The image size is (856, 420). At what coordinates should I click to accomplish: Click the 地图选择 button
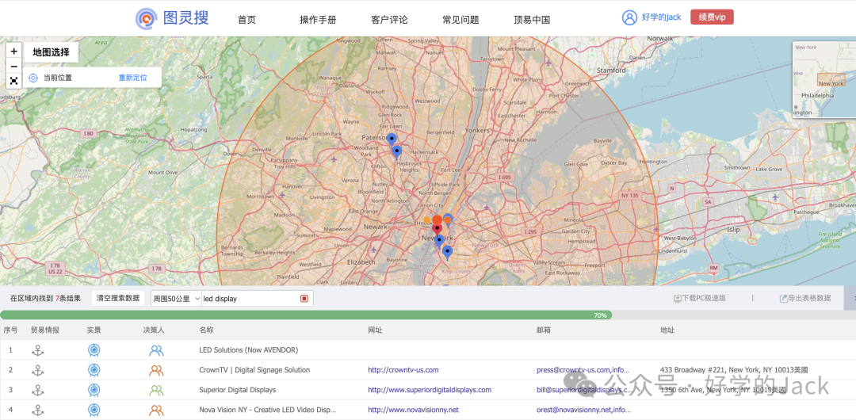[51, 52]
